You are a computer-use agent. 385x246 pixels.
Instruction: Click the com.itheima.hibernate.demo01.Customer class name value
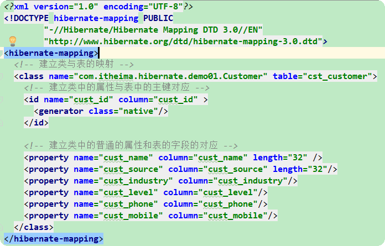pyautogui.click(x=173, y=76)
